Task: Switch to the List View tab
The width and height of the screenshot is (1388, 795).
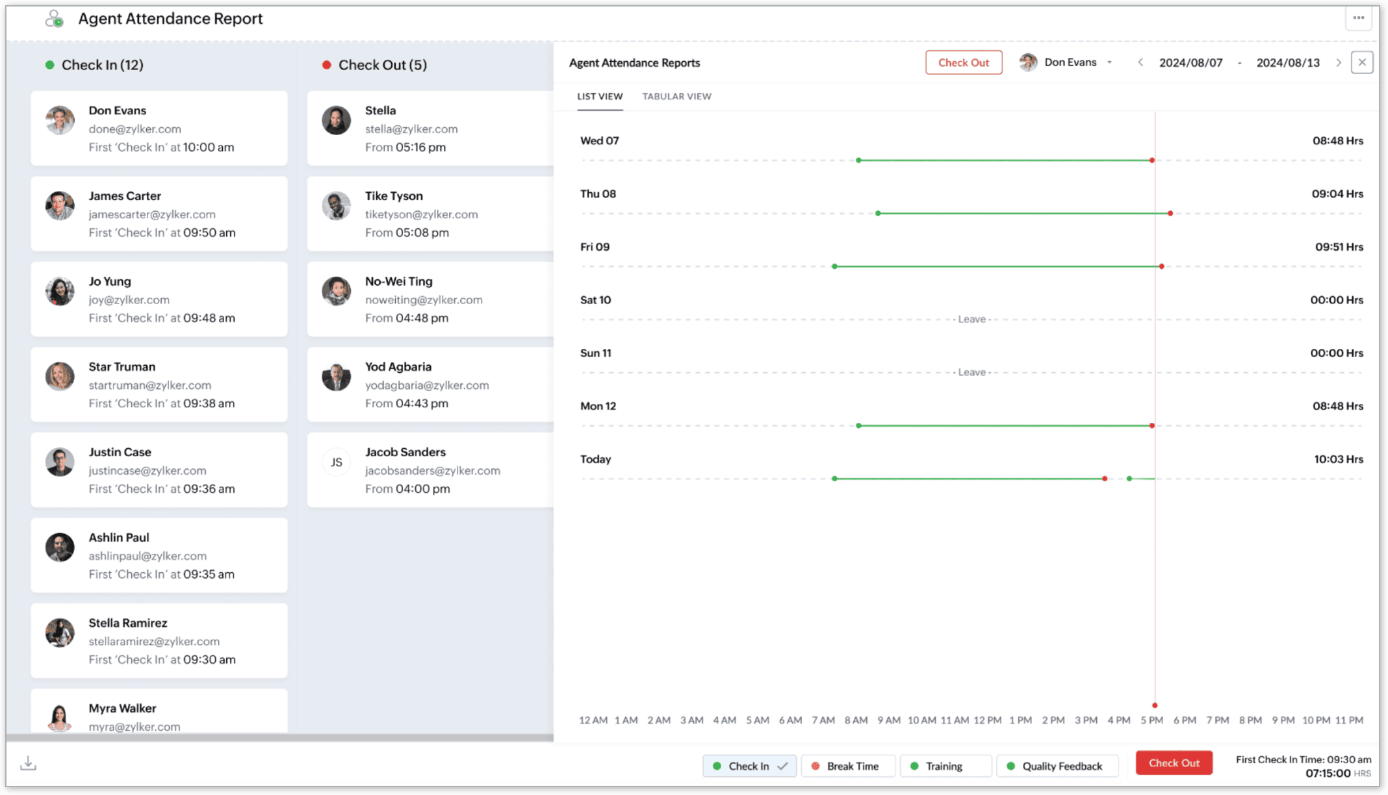Action: [599, 96]
